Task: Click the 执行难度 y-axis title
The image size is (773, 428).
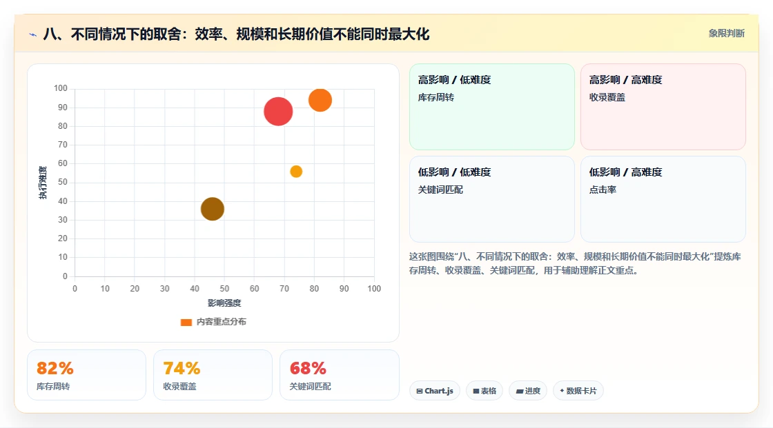Action: coord(43,183)
